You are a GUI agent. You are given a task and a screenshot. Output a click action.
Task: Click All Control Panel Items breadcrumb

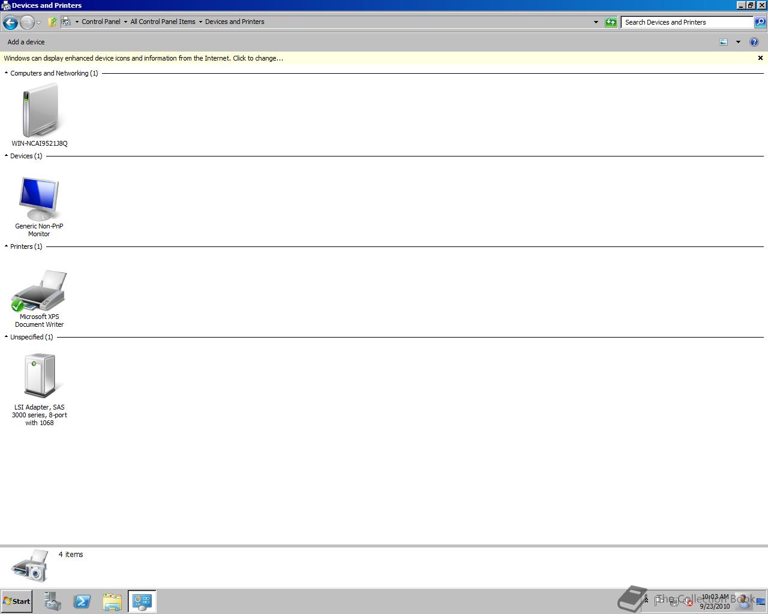click(163, 22)
